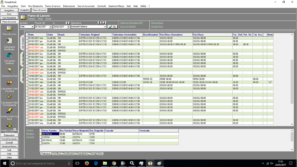The width and height of the screenshot is (297, 167).
Task: Open Caricamento Orari clock icon
Action: pyautogui.click(x=9, y=69)
